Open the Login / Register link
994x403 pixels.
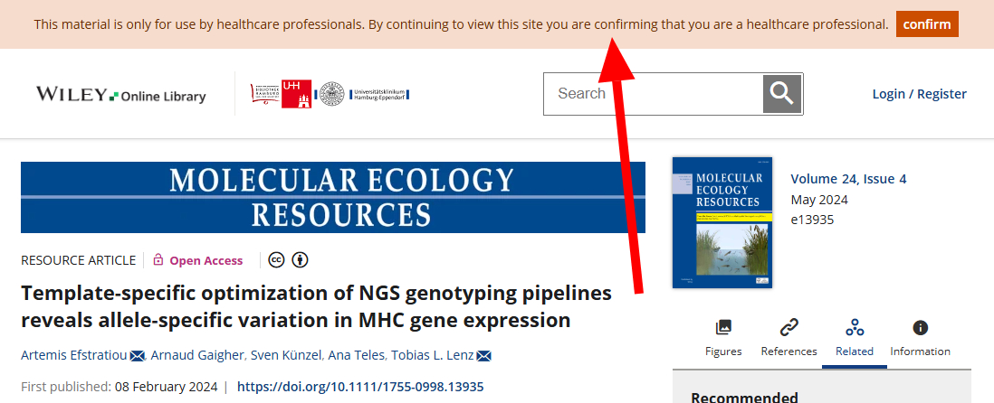(919, 94)
